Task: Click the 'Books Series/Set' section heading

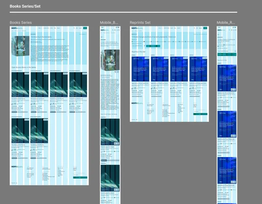Action: point(25,7)
